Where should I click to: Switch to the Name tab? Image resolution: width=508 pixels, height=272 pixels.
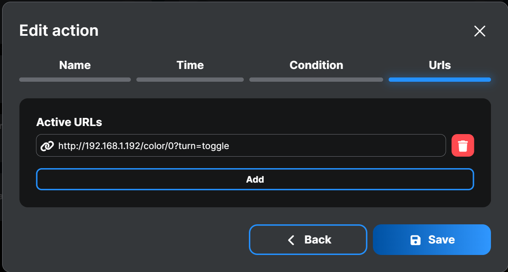pos(75,65)
